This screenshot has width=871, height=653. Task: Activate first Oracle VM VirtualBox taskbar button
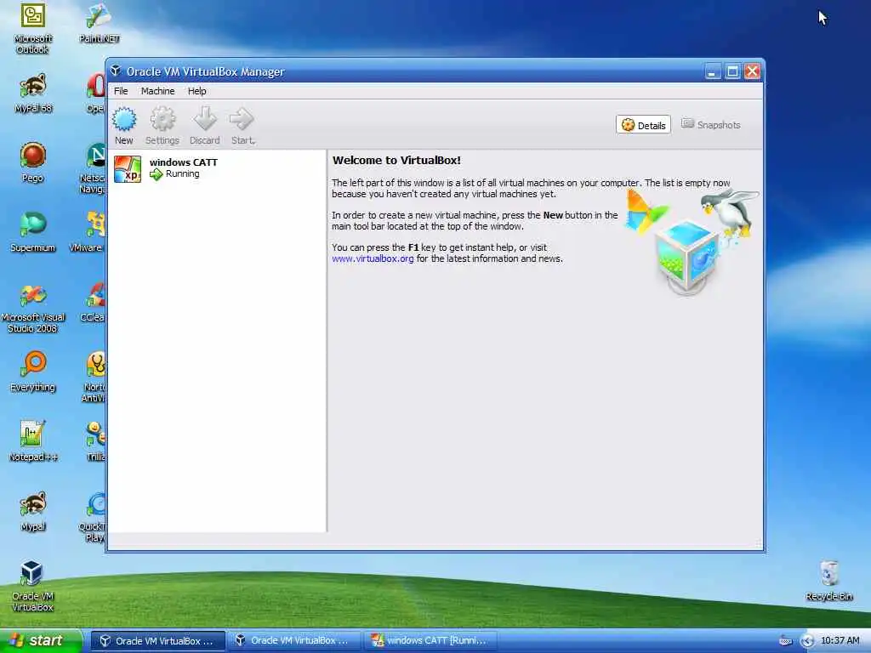pos(157,641)
